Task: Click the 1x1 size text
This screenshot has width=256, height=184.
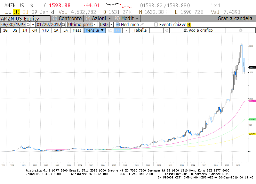Action: pos(215,6)
